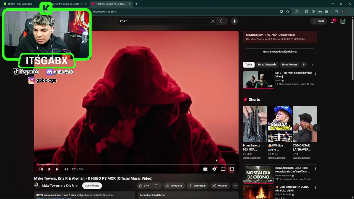This screenshot has height=199, width=354.
Task: Click Descargar download button
Action: click(197, 186)
